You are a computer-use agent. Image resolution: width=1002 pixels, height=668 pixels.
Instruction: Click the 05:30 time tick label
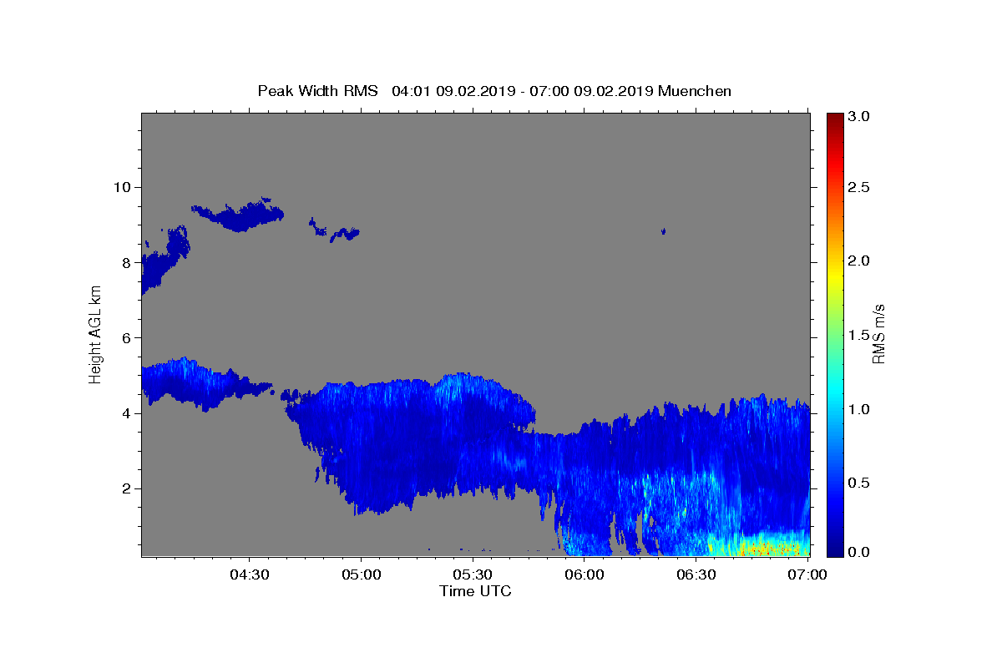click(473, 574)
